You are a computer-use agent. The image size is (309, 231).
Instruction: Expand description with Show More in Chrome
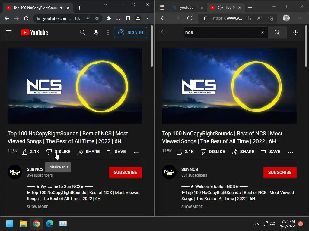click(x=37, y=207)
